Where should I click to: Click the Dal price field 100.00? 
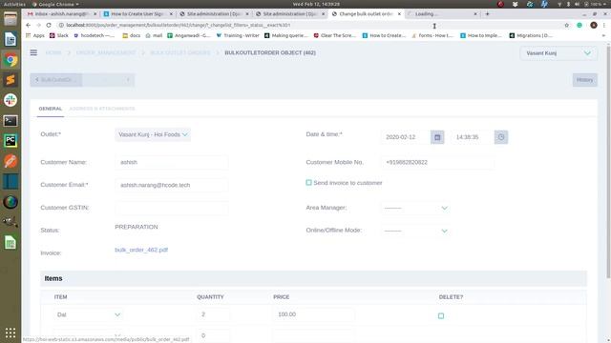tap(314, 314)
